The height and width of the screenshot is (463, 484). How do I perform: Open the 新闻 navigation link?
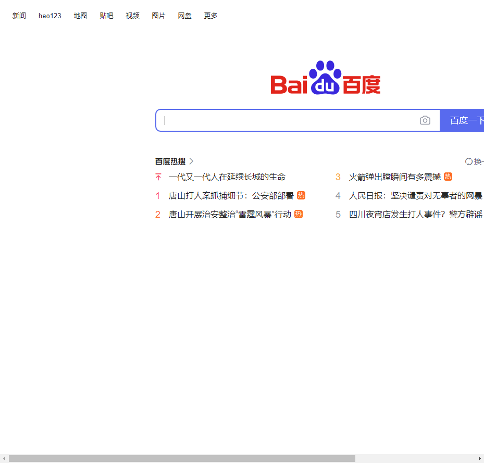[19, 16]
